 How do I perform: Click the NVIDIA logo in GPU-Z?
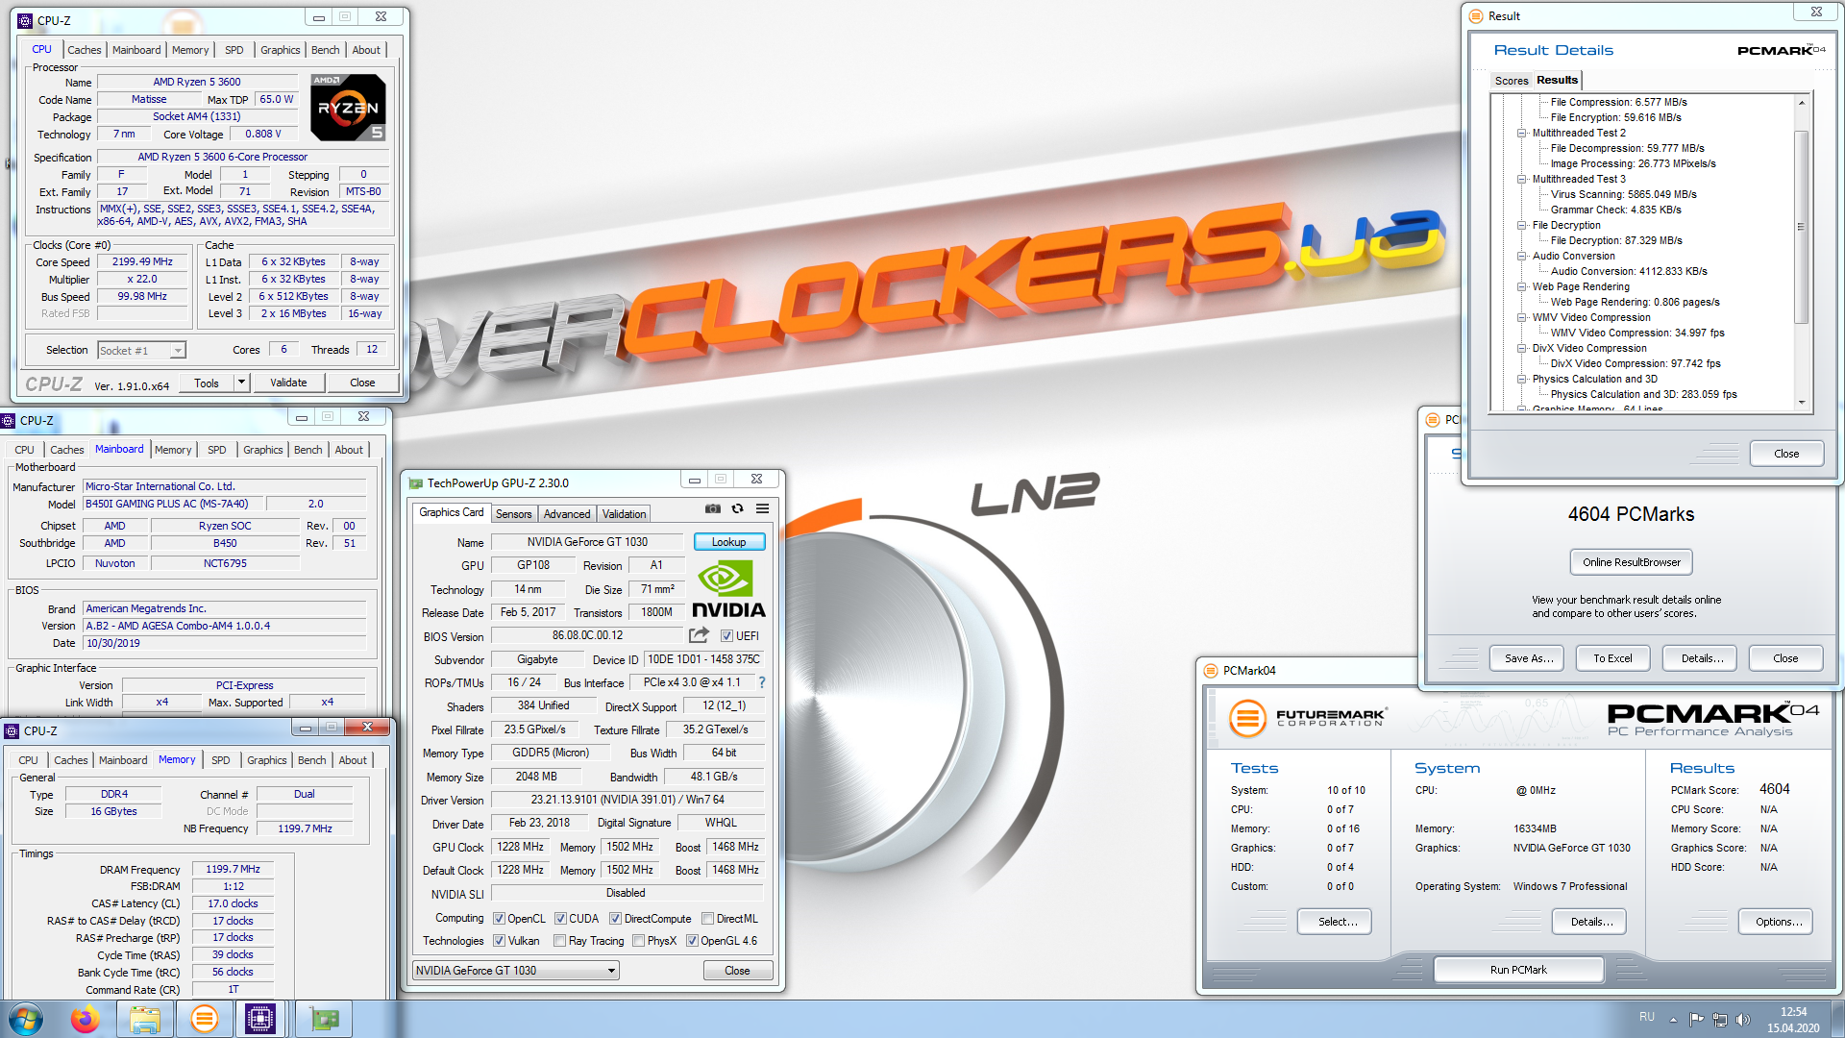coord(728,589)
